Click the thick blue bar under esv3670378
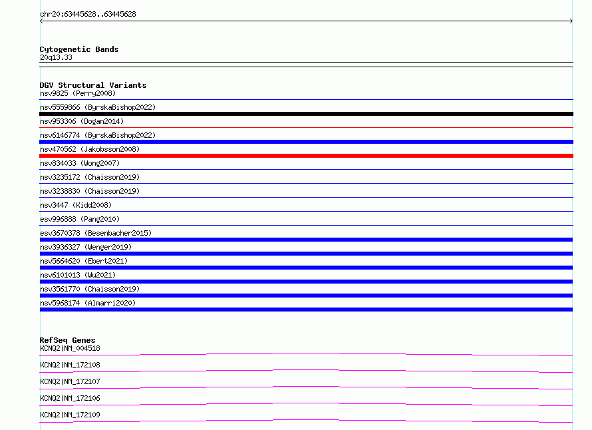Viewport: 592px width, 430px height. coord(306,240)
